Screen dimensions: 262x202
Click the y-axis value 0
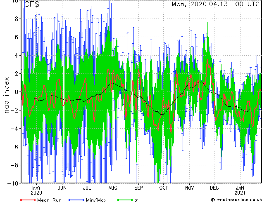coord(17,92)
